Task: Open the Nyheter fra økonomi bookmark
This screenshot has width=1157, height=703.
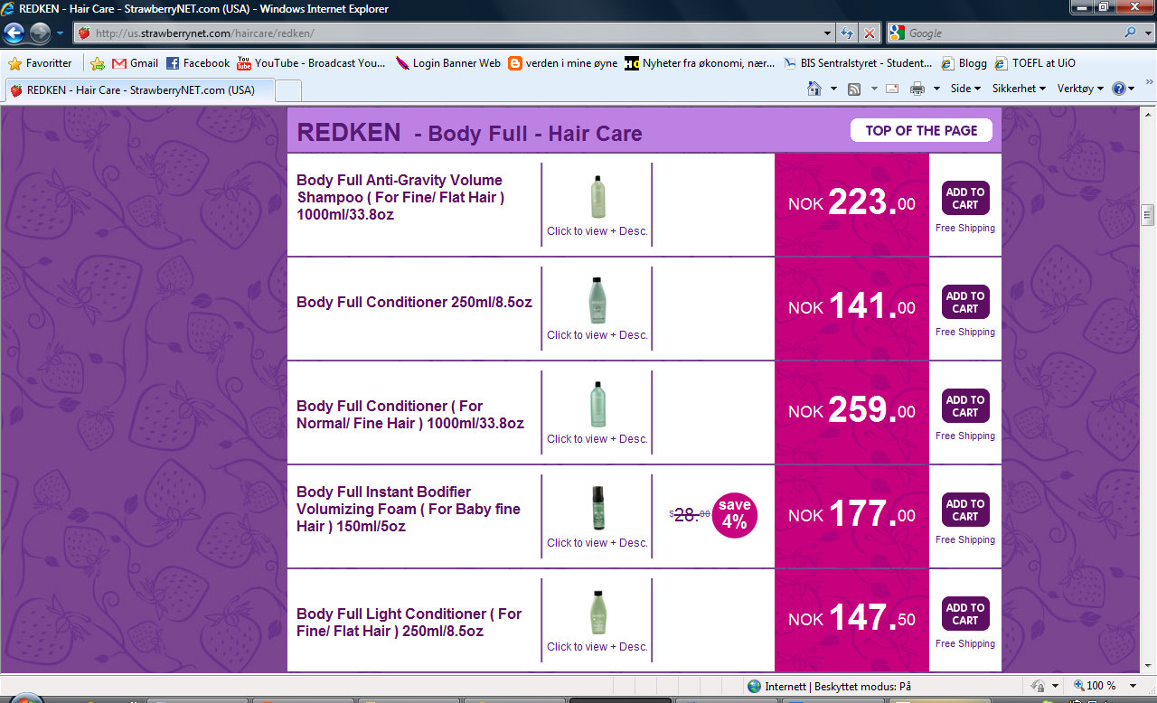Action: (x=700, y=63)
